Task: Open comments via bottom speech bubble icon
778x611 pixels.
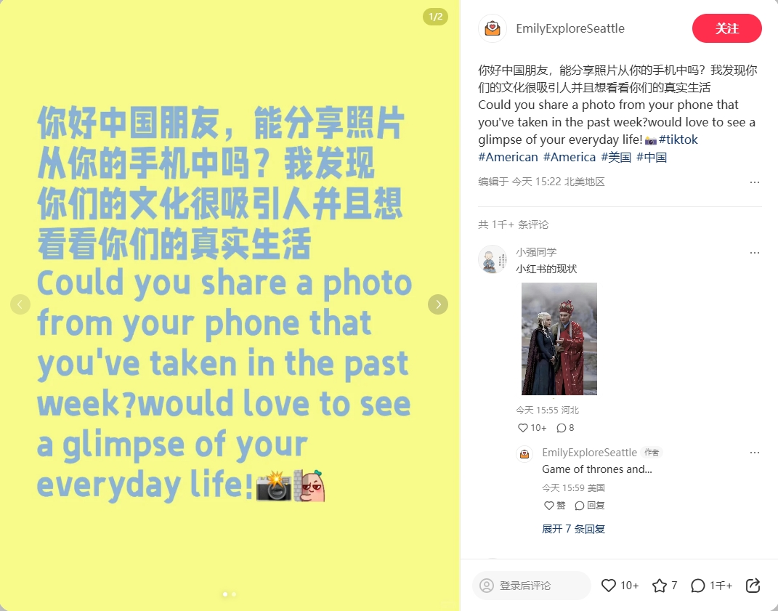Action: 697,586
